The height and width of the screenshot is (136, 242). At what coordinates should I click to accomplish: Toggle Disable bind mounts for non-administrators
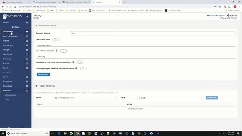pos(80,62)
